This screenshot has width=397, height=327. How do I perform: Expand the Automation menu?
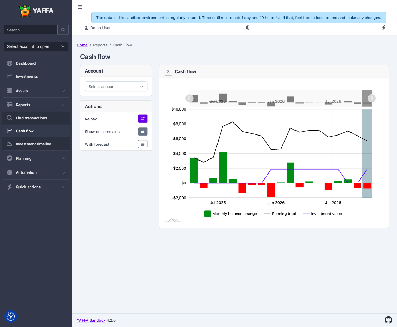(x=36, y=172)
